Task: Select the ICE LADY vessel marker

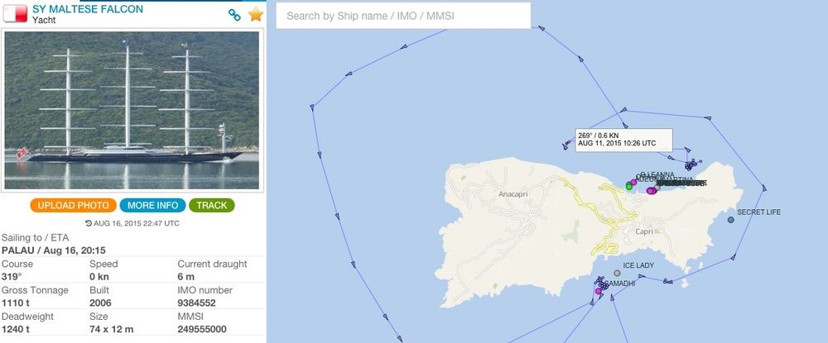Action: click(617, 274)
